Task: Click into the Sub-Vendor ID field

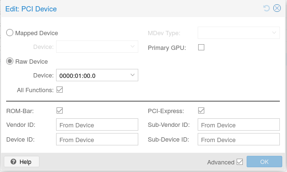Action: click(x=239, y=124)
